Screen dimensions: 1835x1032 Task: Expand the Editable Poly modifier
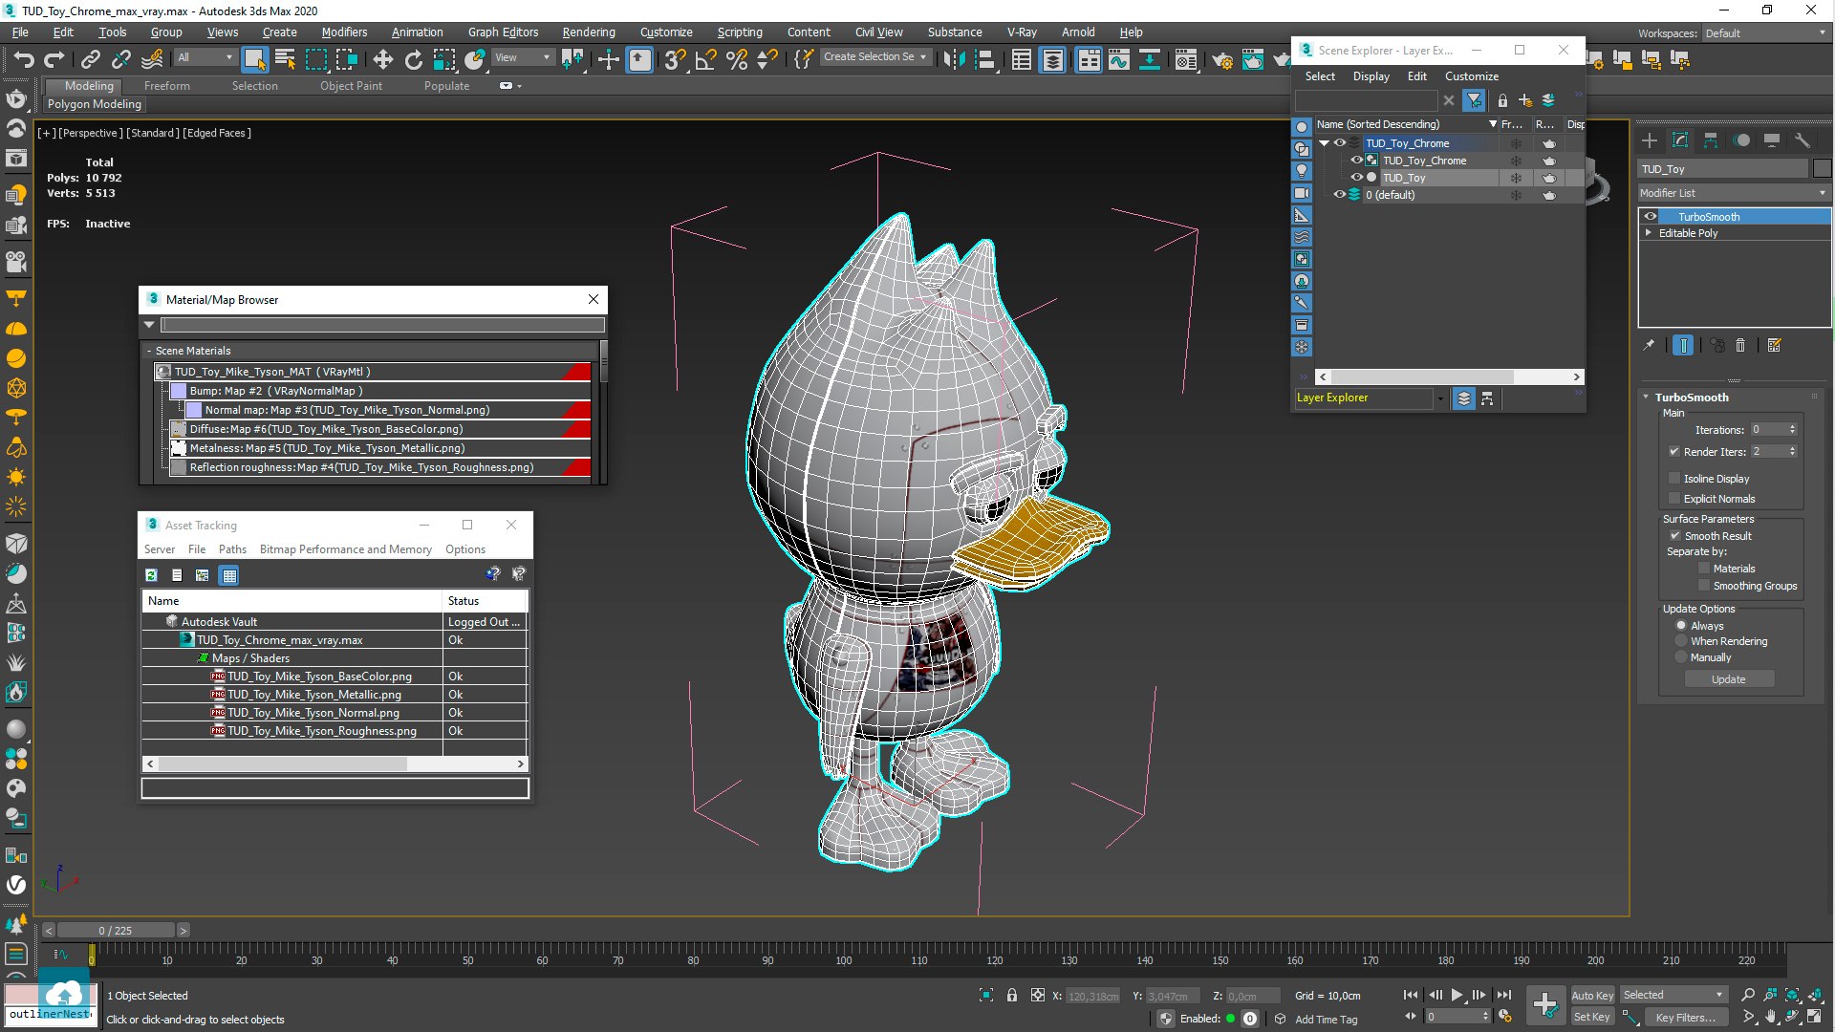tap(1649, 233)
